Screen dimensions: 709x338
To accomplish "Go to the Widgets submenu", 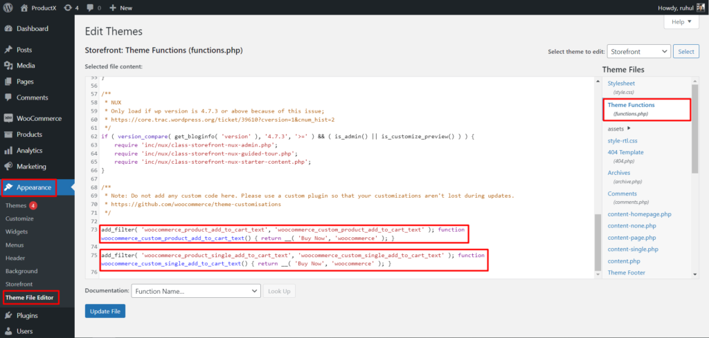I will (17, 232).
